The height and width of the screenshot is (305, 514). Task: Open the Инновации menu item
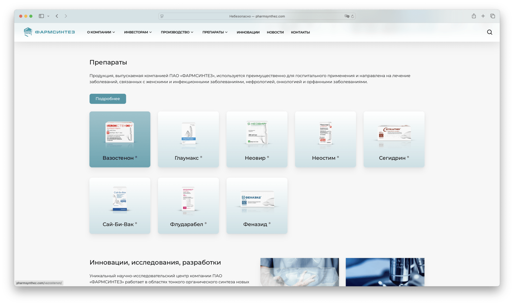[248, 32]
